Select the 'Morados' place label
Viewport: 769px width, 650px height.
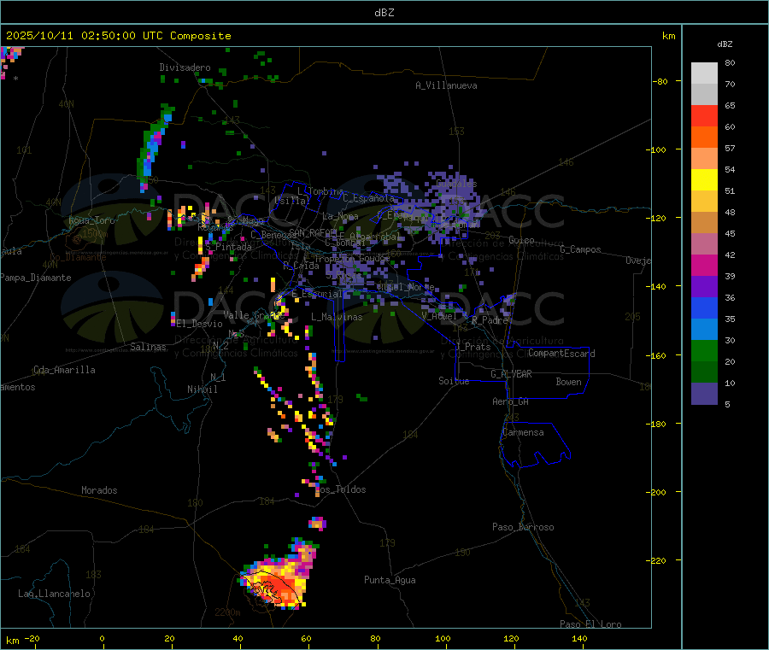[x=99, y=490]
